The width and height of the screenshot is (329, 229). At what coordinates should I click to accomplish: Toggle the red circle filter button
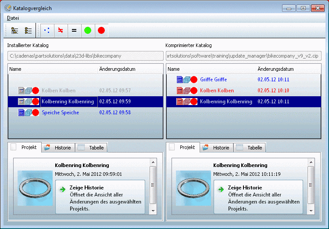tap(101, 30)
